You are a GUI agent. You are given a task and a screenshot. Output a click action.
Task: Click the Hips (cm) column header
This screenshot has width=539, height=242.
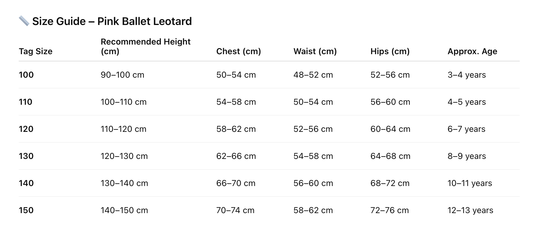click(390, 51)
